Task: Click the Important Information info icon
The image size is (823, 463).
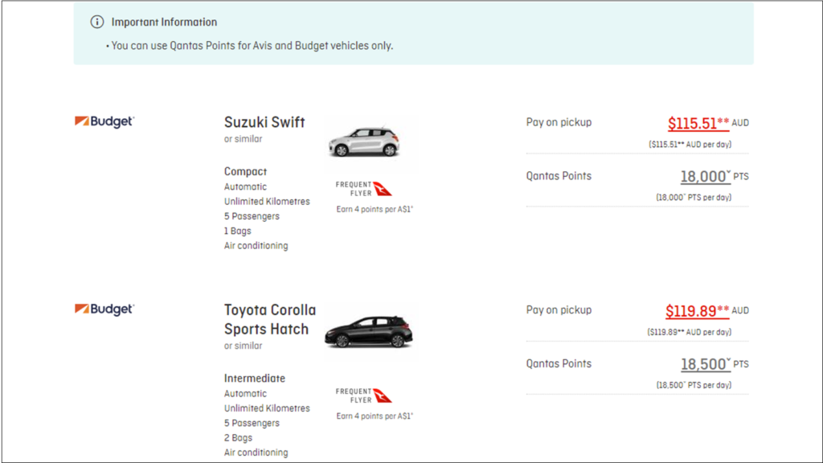Action: pos(96,23)
